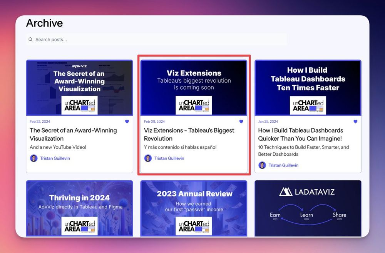The width and height of the screenshot is (385, 253).
Task: Like the Viz Extensions post with heart
Action: click(x=241, y=122)
